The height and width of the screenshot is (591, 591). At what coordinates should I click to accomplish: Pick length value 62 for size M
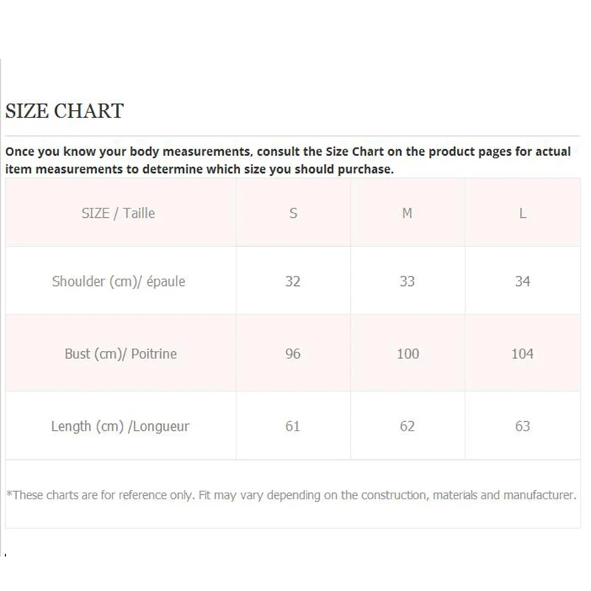click(x=407, y=426)
